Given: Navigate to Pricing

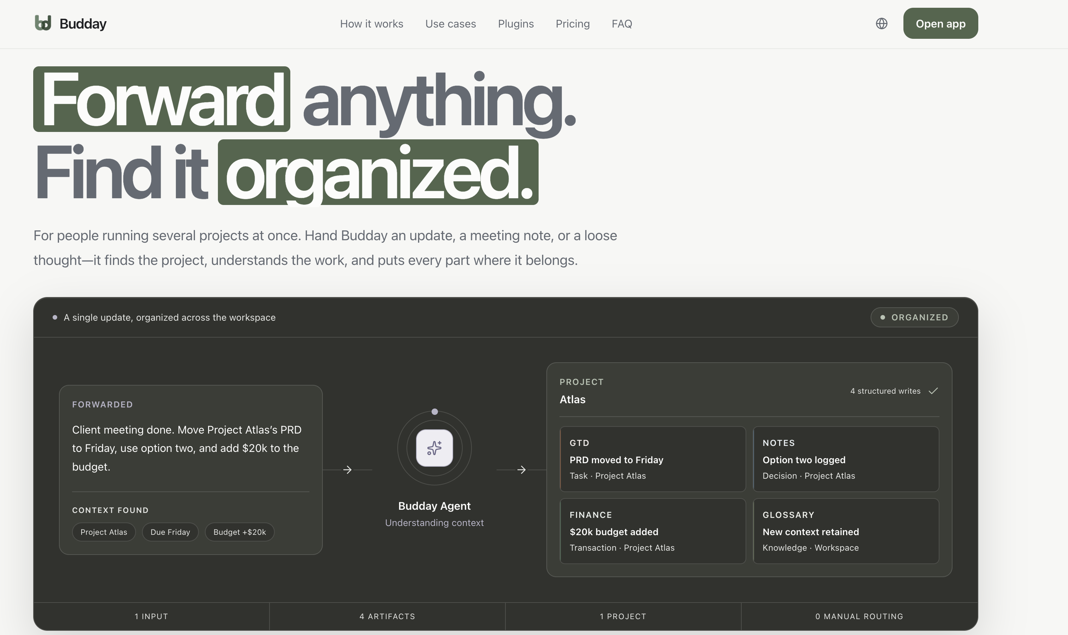Looking at the screenshot, I should (x=572, y=24).
